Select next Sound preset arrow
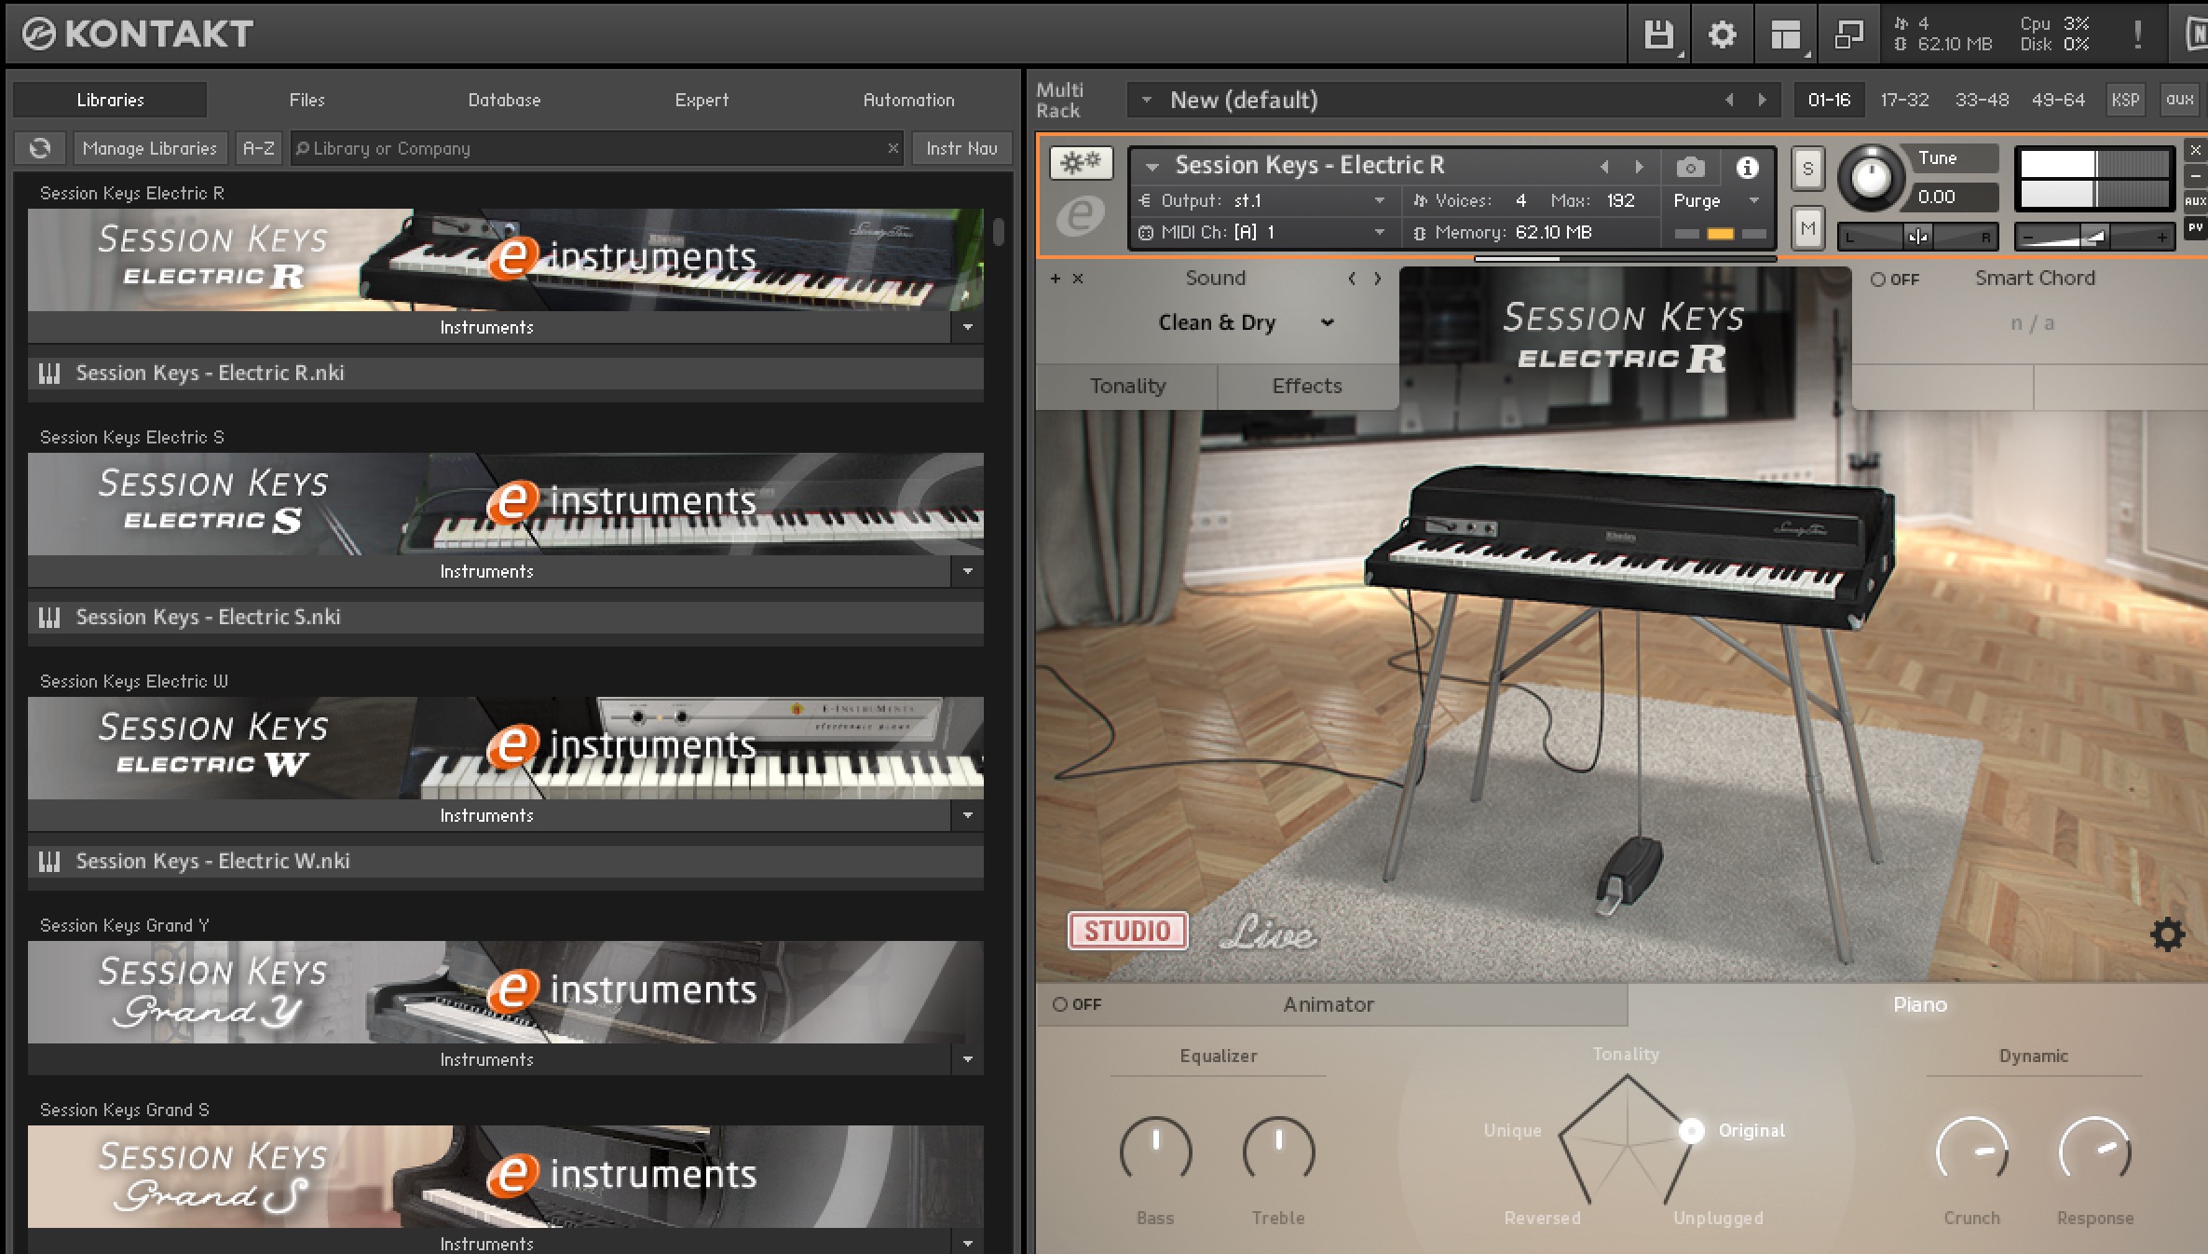Image resolution: width=2208 pixels, height=1254 pixels. click(1377, 279)
